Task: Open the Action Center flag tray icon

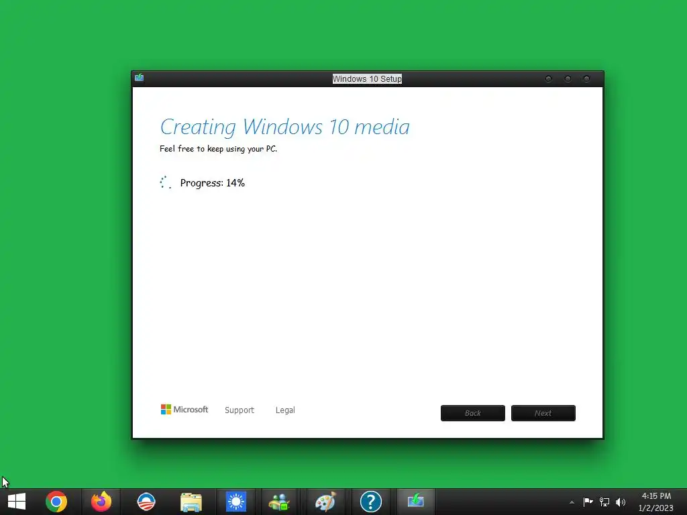Action: pyautogui.click(x=588, y=502)
